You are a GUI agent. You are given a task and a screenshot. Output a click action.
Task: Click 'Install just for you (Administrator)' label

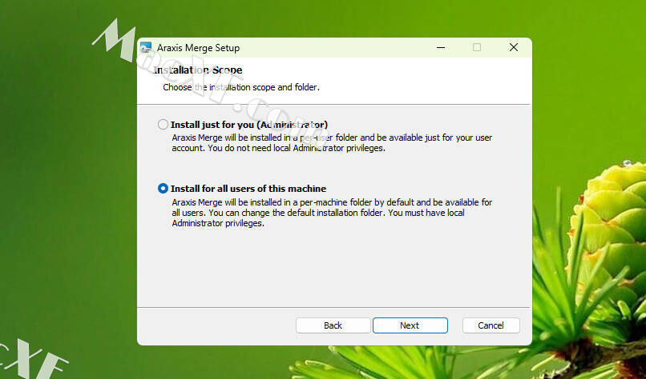pyautogui.click(x=249, y=125)
